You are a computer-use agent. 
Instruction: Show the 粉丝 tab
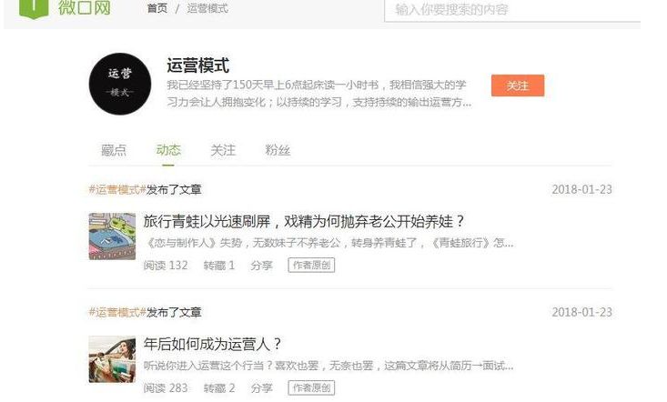pyautogui.click(x=278, y=150)
